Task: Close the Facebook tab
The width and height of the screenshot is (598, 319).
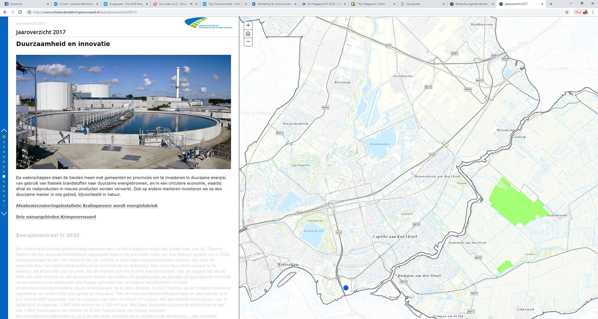Action: point(48,4)
